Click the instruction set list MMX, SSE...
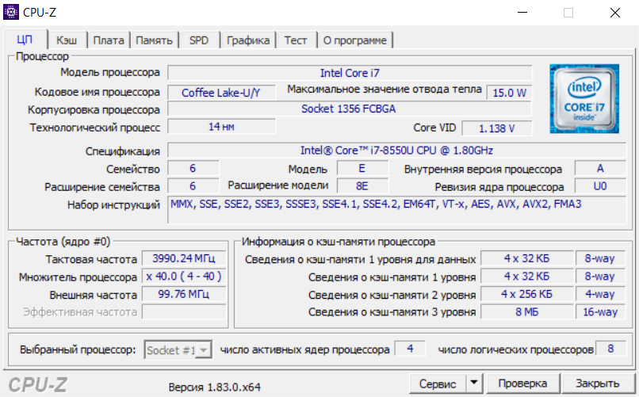 [396, 210]
